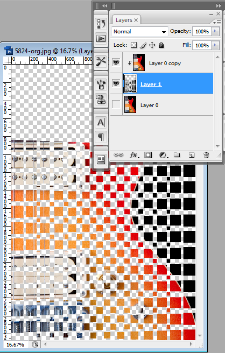Open the Tool Presets panel icon
This screenshot has height=353, width=225.
(101, 61)
